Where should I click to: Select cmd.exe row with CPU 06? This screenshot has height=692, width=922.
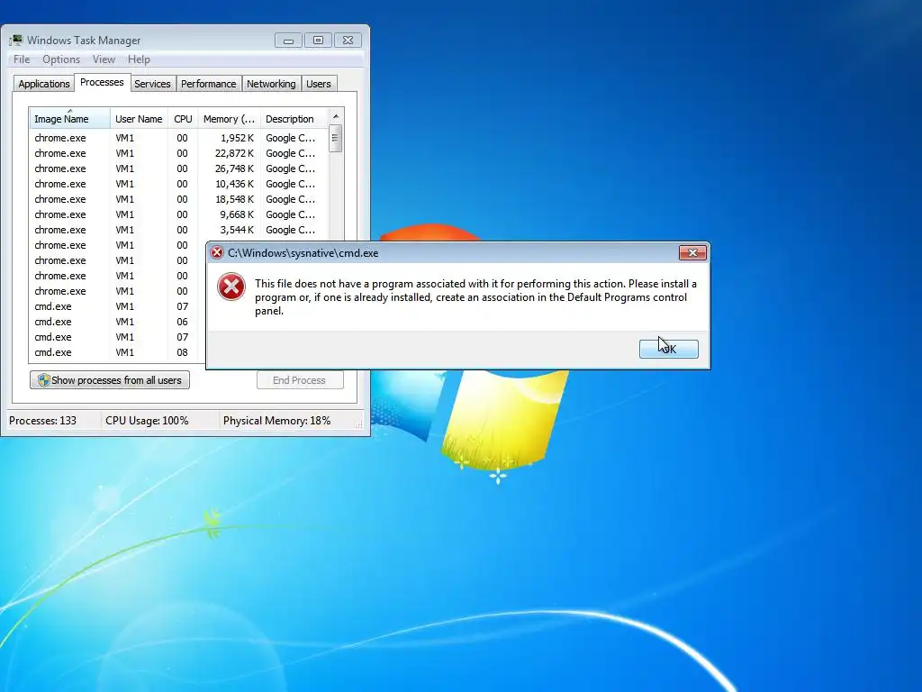(x=118, y=322)
